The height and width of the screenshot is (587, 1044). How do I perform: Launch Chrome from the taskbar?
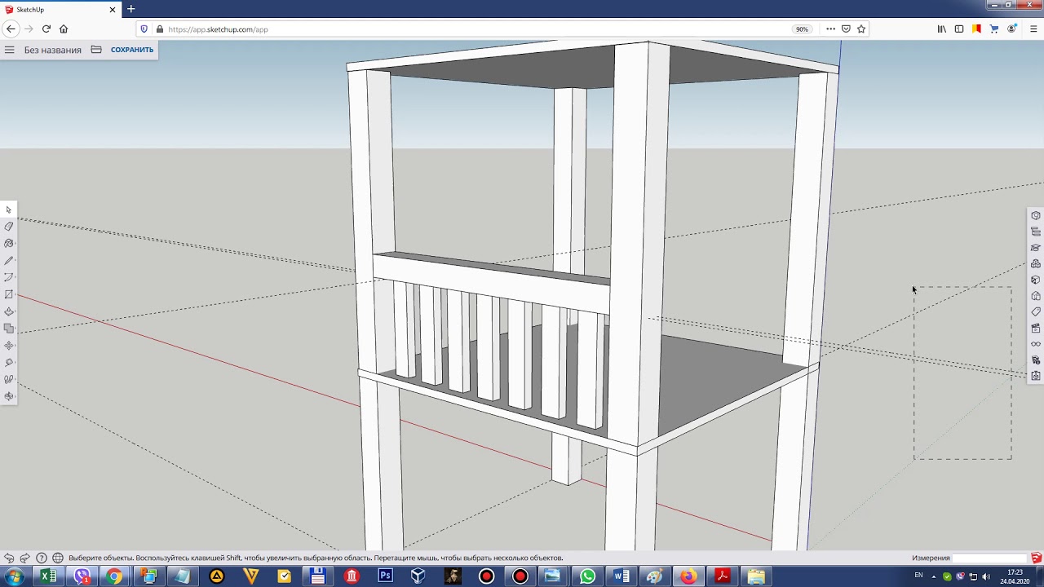115,576
